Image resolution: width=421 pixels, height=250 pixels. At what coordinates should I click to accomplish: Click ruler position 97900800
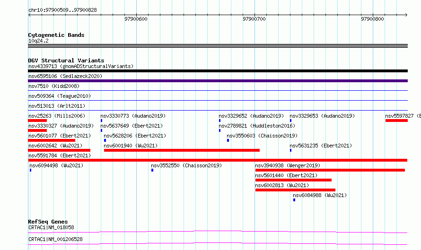click(372, 19)
